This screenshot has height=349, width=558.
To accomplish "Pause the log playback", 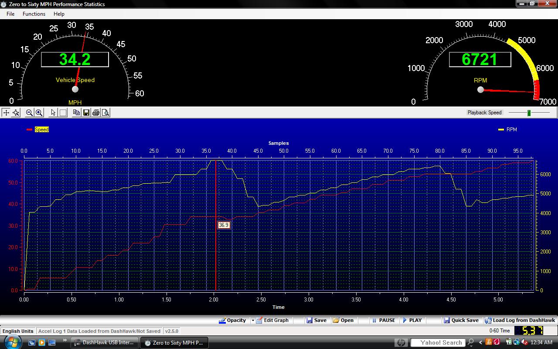I will click(x=383, y=320).
